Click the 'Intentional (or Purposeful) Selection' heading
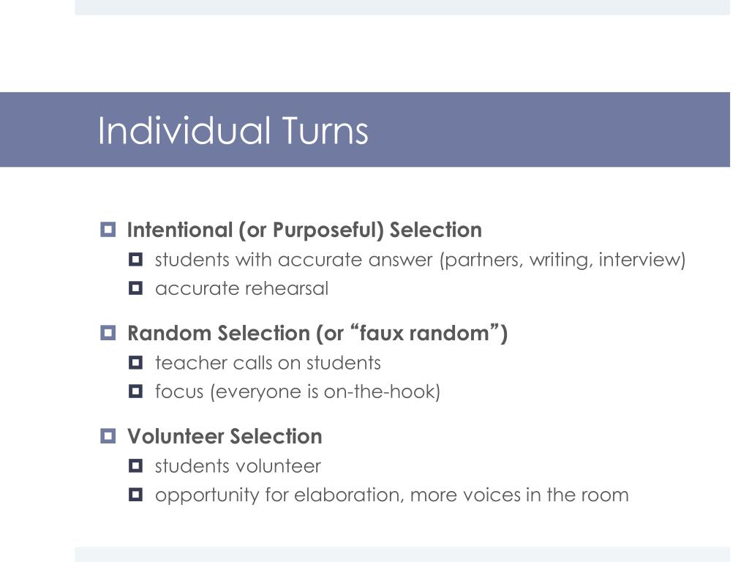This screenshot has height=562, width=749. click(304, 230)
